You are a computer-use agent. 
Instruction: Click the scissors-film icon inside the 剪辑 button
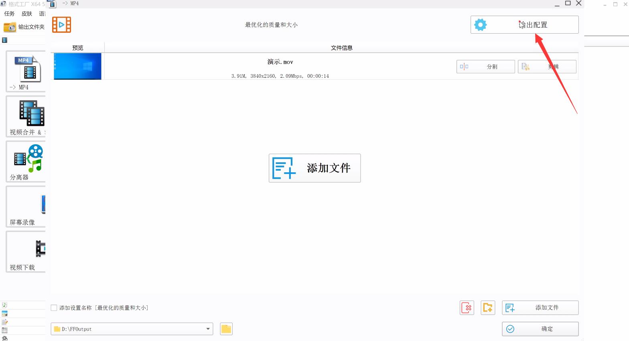526,67
